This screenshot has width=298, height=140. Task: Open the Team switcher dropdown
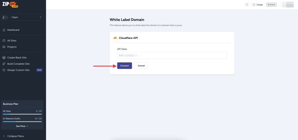coord(22,17)
